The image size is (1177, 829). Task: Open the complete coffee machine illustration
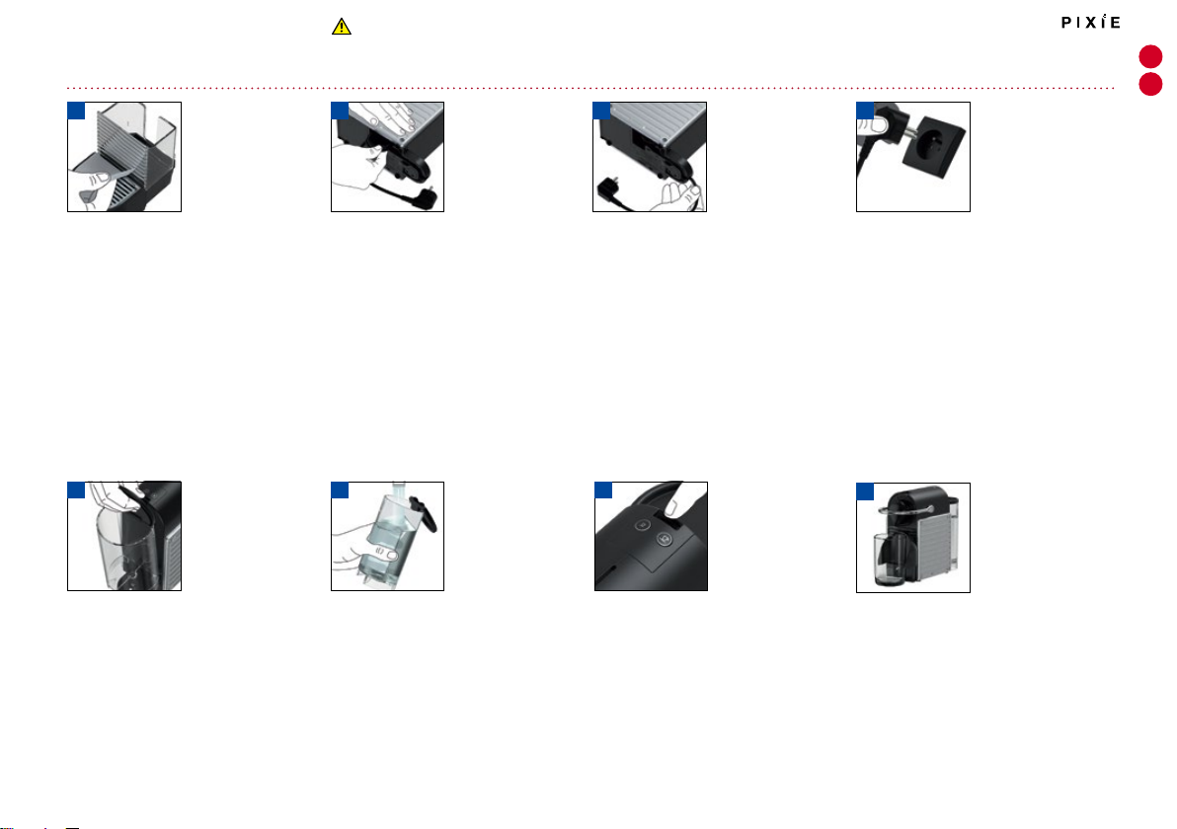pos(912,538)
